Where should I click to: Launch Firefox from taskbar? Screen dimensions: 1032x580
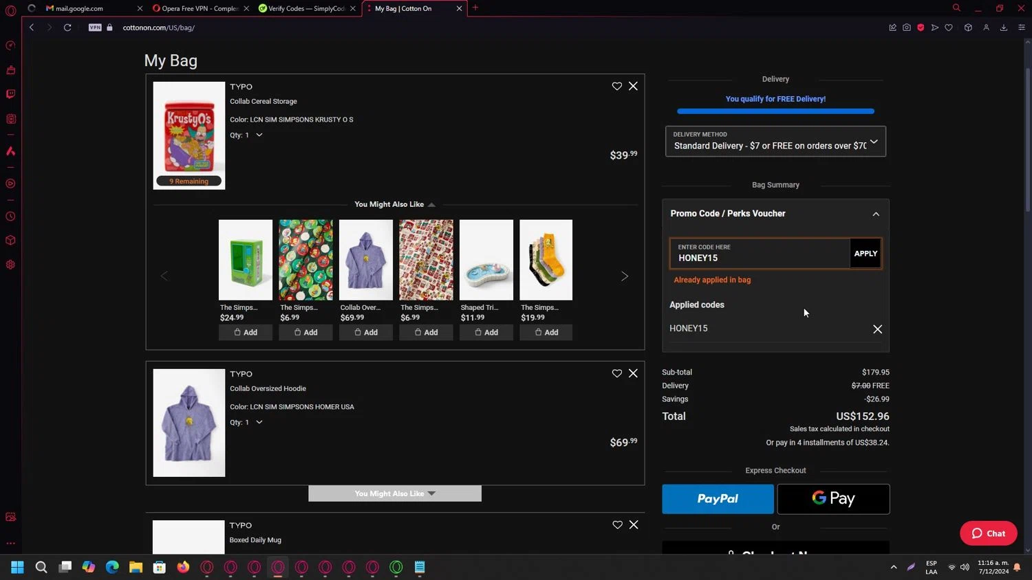click(x=183, y=567)
